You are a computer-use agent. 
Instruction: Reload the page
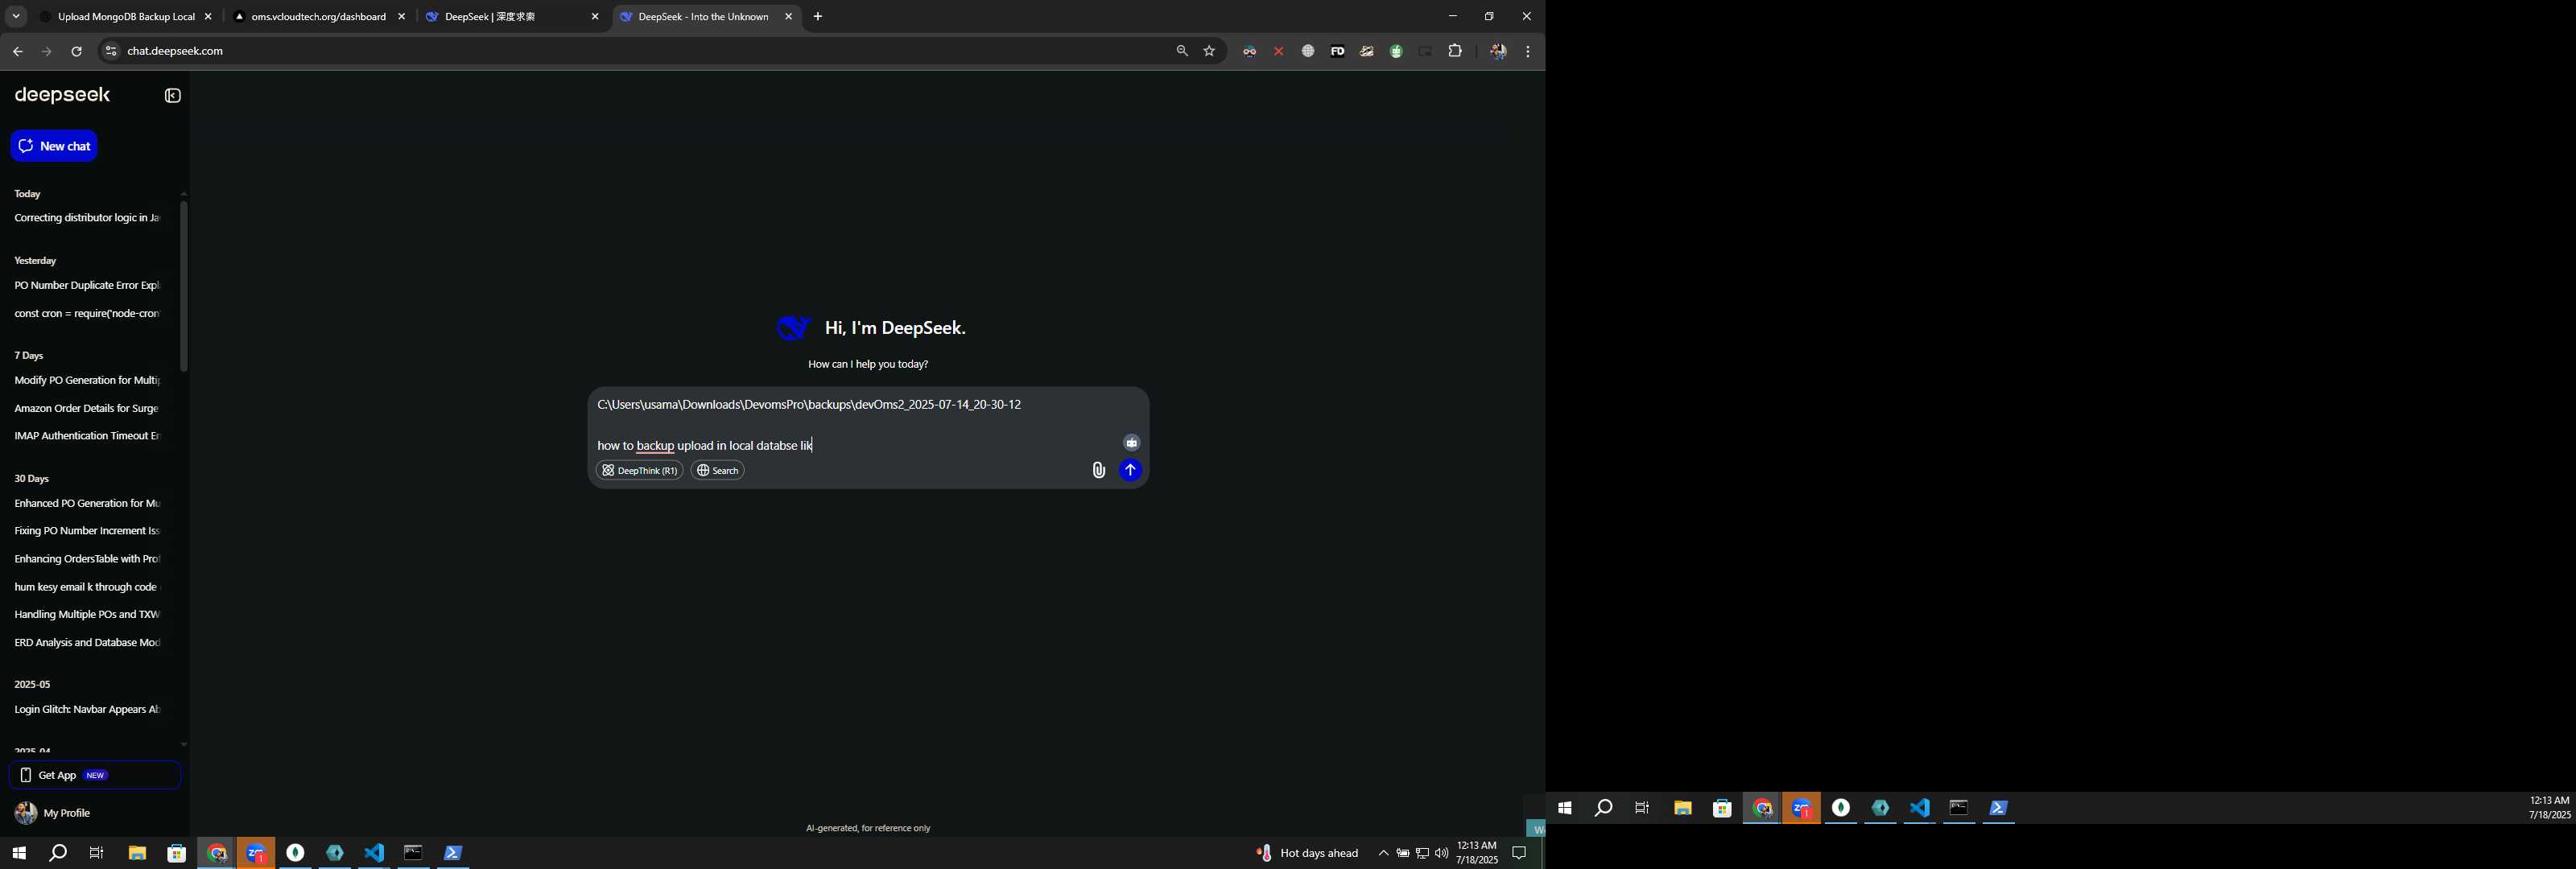coord(77,51)
